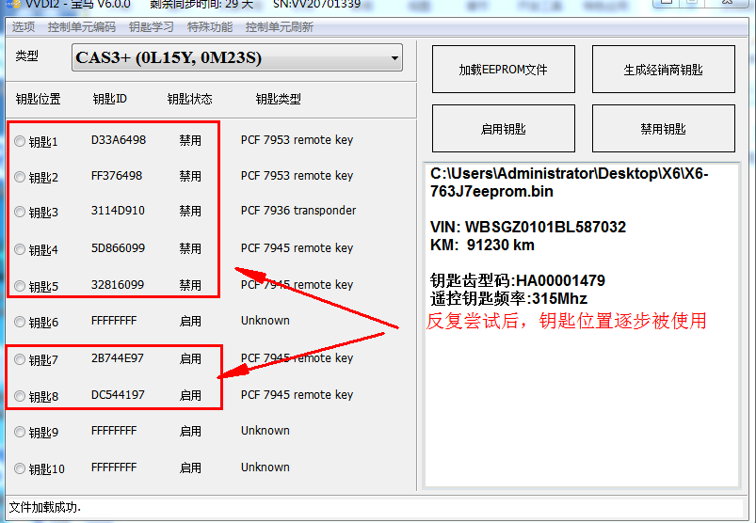
Task: Open the 钥匙学习 menu
Action: coord(151,27)
